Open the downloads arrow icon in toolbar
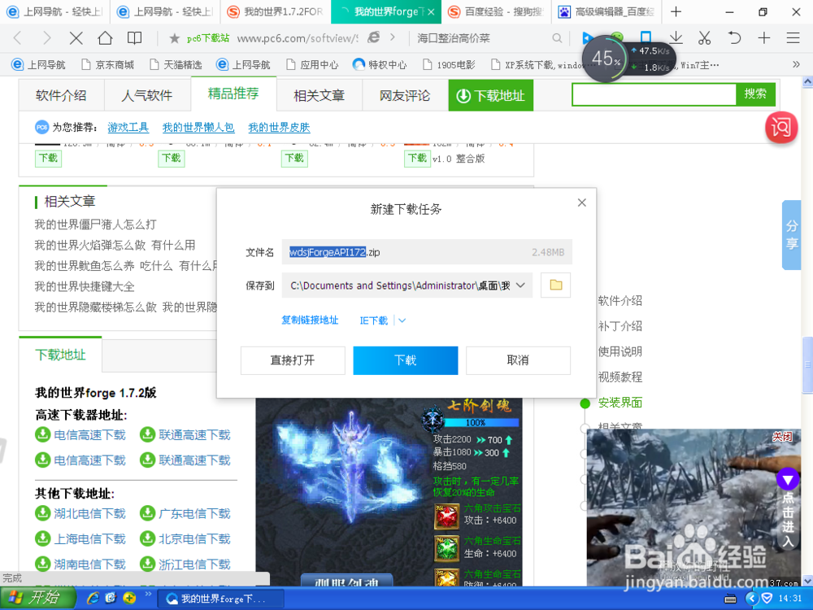 click(x=676, y=37)
